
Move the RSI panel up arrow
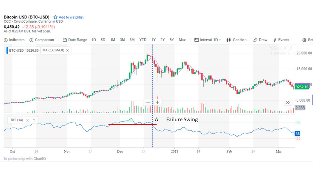pos(34,120)
